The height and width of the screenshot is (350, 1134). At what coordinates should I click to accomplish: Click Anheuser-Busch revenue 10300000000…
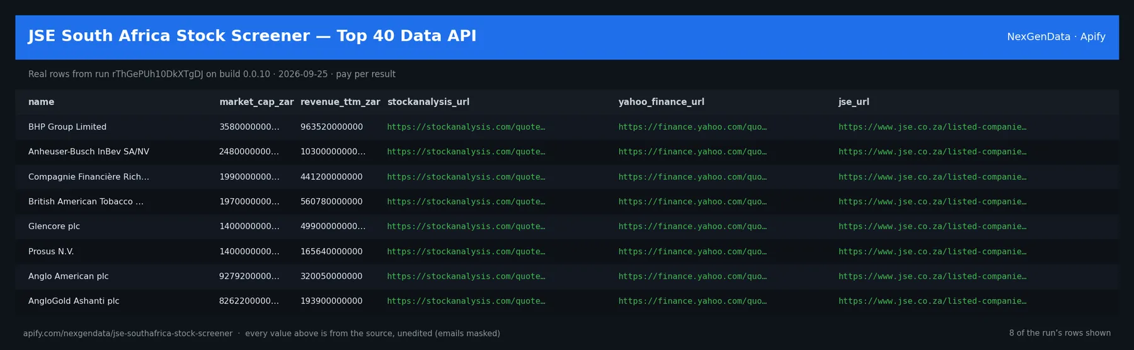tap(333, 152)
